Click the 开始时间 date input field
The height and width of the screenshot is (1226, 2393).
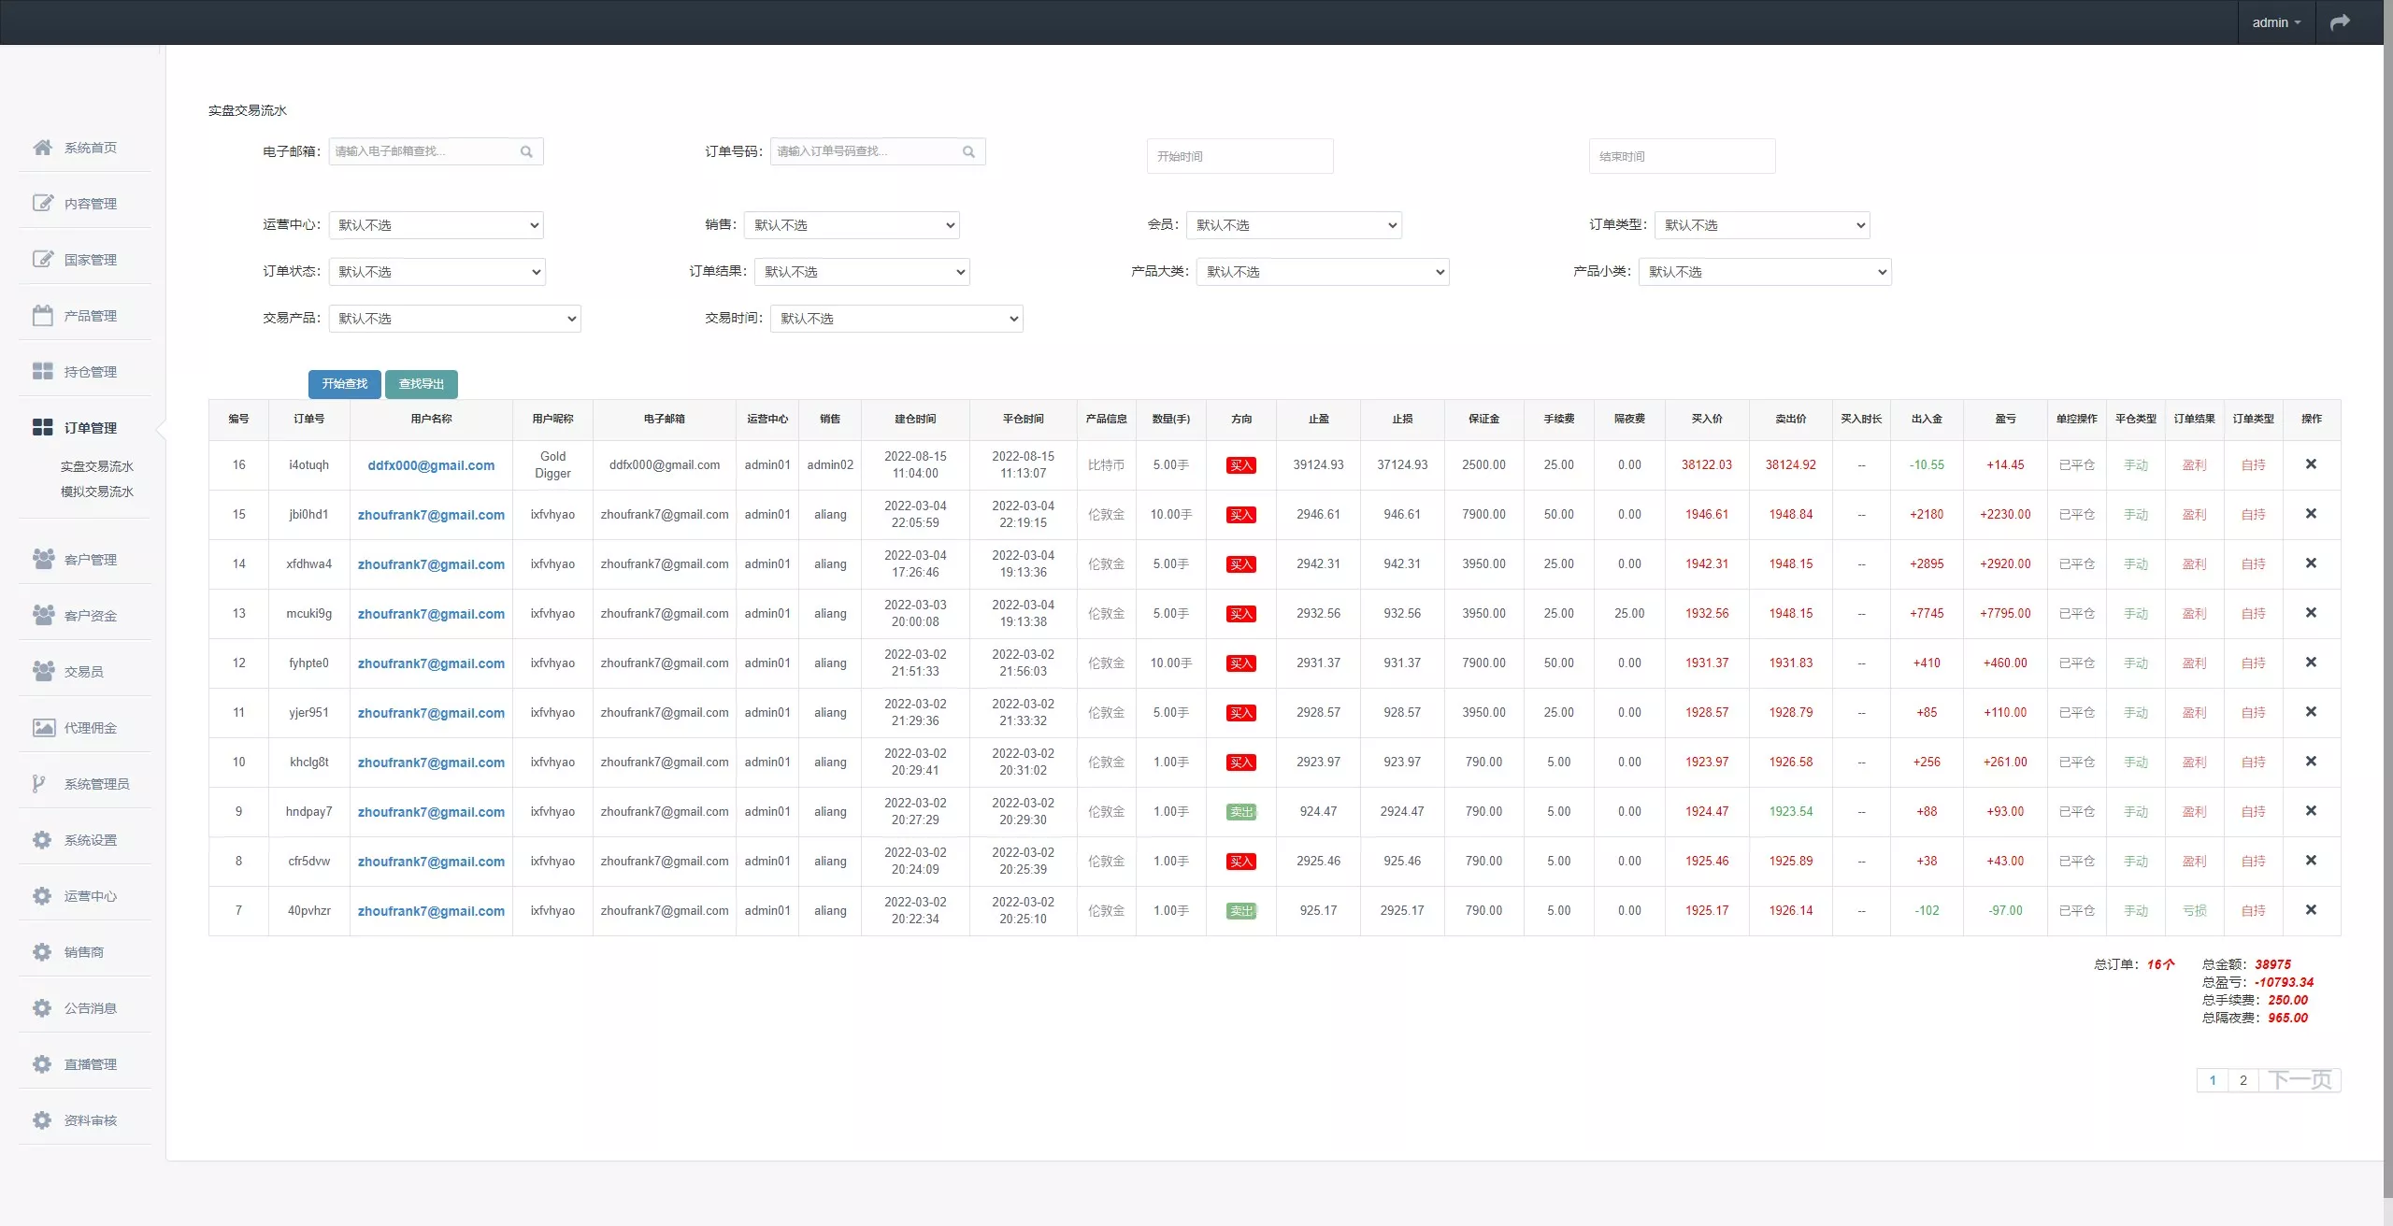point(1239,156)
